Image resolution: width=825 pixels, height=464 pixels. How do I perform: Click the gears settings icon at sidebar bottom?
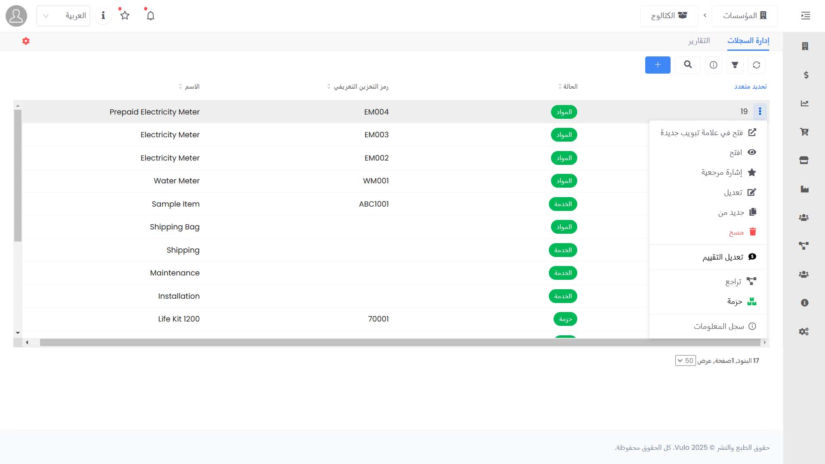803,331
